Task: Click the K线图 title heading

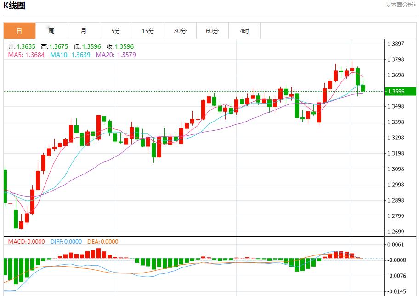Action: click(15, 6)
